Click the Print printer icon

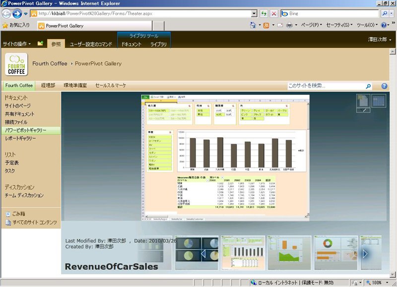coord(289,25)
